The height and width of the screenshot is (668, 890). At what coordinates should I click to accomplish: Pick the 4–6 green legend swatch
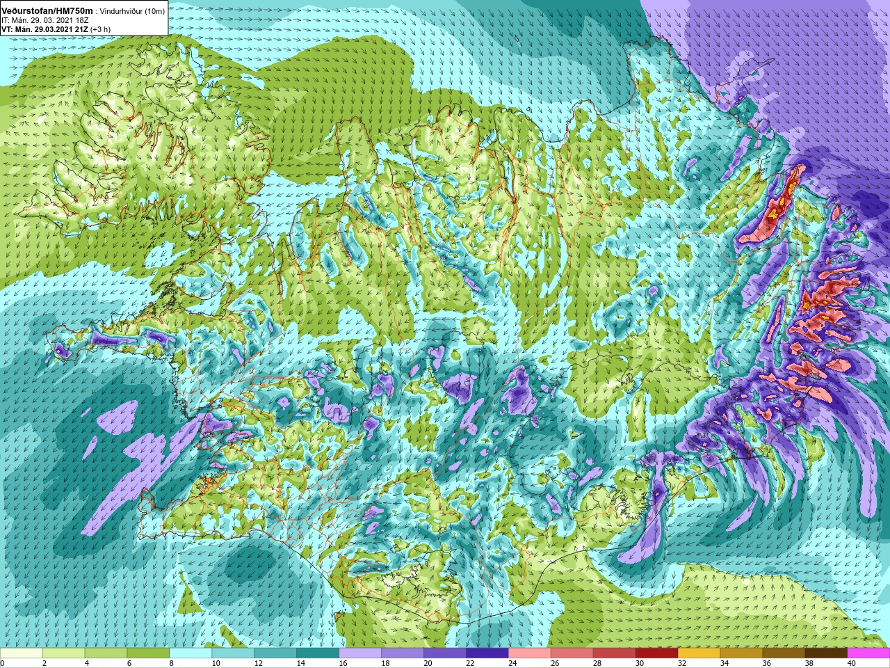106,653
